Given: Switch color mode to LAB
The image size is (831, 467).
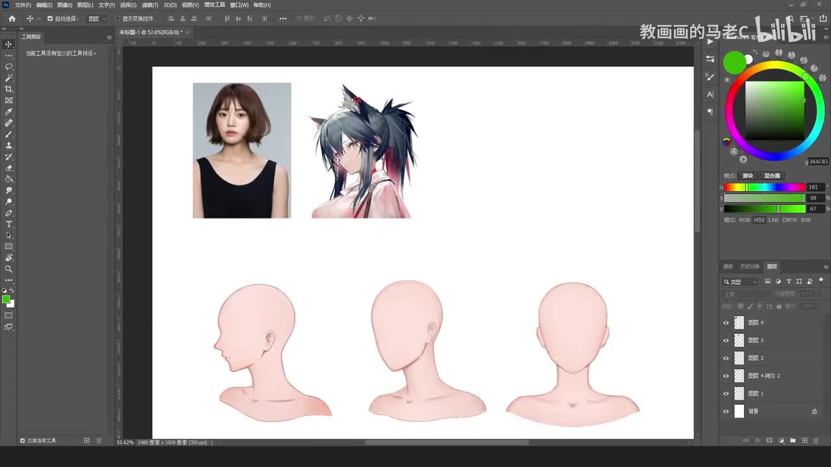Looking at the screenshot, I should (773, 220).
